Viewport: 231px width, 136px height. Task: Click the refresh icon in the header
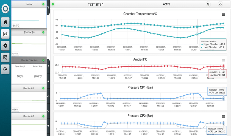tap(220, 4)
